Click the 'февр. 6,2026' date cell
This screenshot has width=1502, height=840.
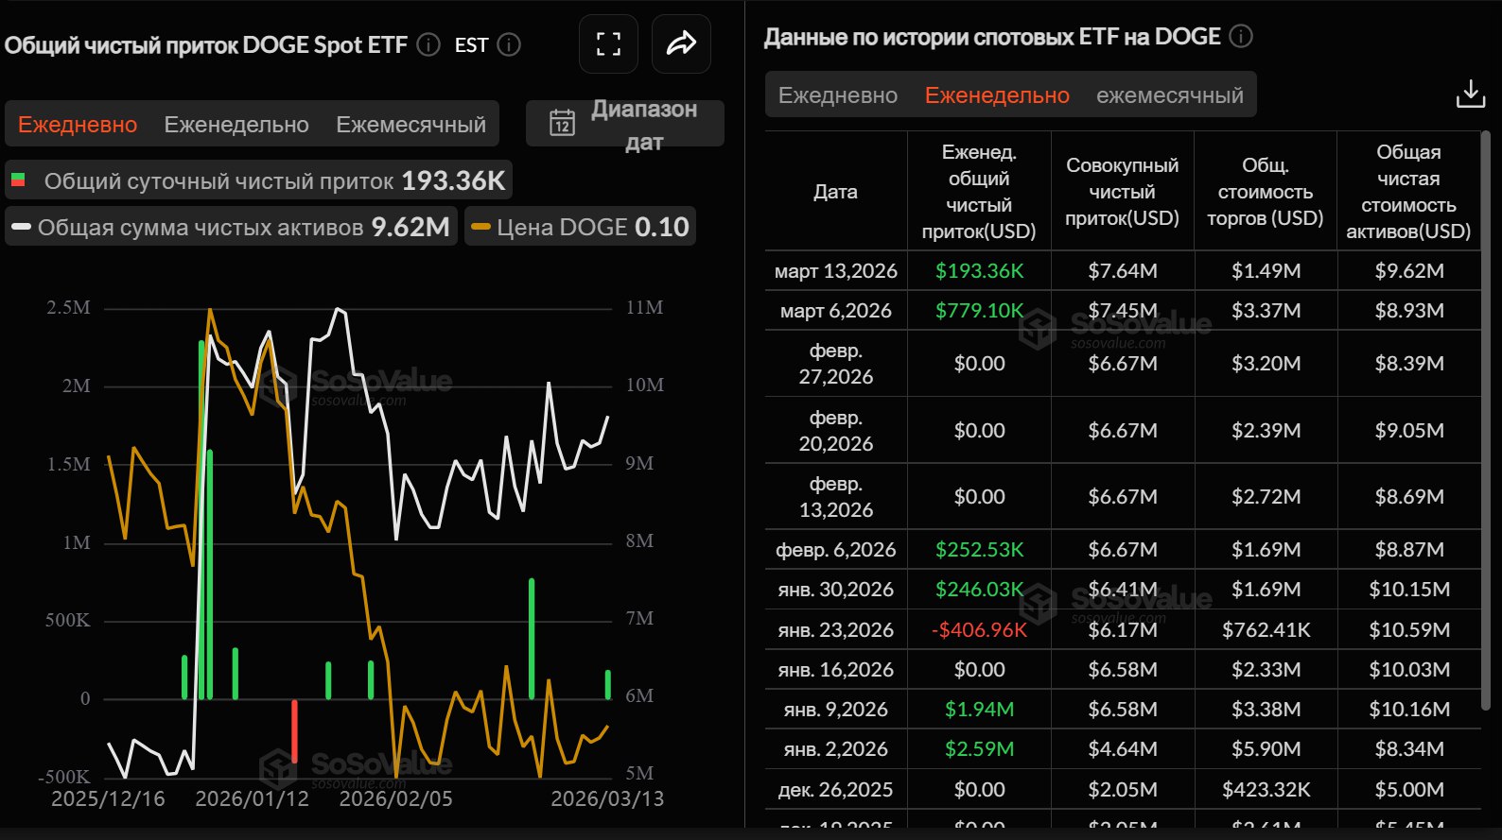[836, 550]
